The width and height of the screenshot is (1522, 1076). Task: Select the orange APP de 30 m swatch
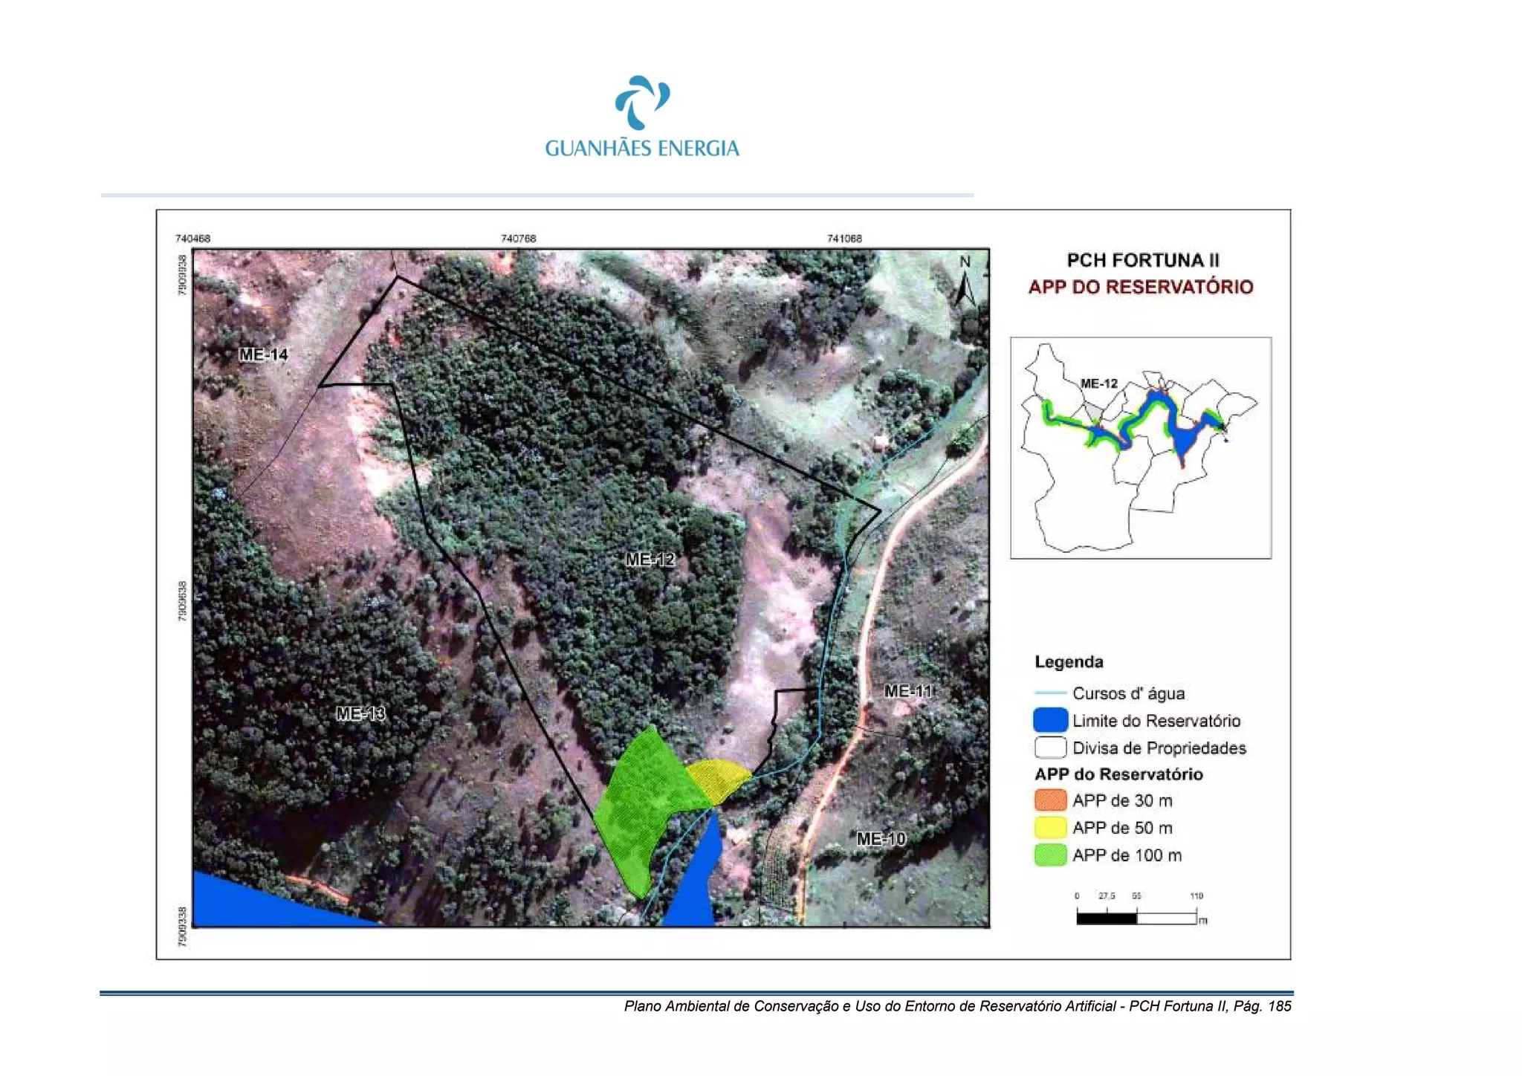pyautogui.click(x=1050, y=800)
